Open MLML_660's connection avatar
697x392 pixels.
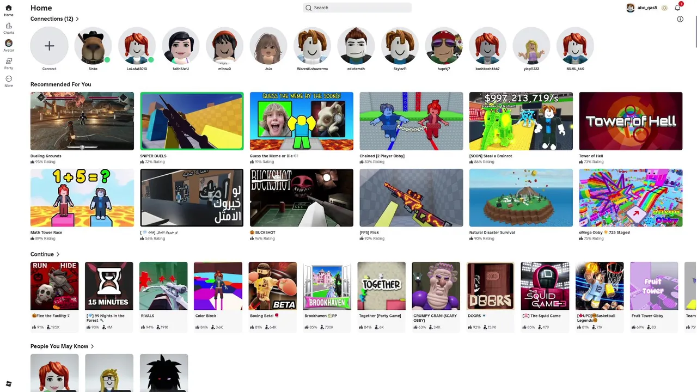point(575,46)
